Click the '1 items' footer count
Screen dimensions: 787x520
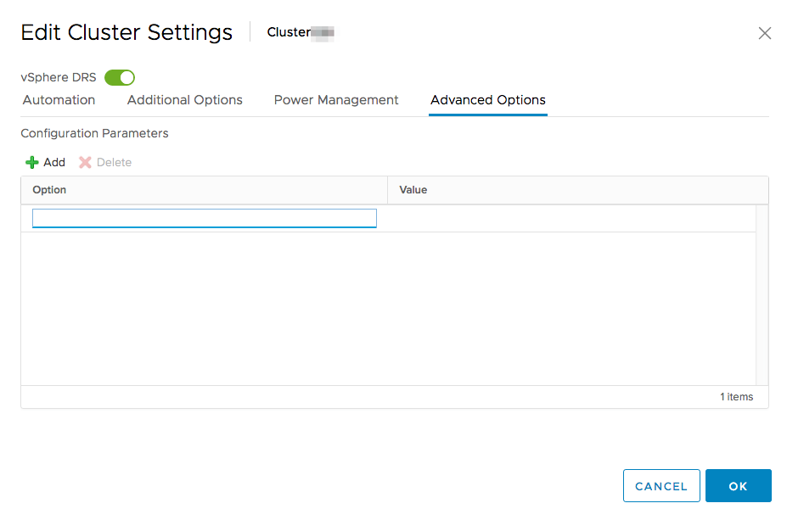coord(735,397)
